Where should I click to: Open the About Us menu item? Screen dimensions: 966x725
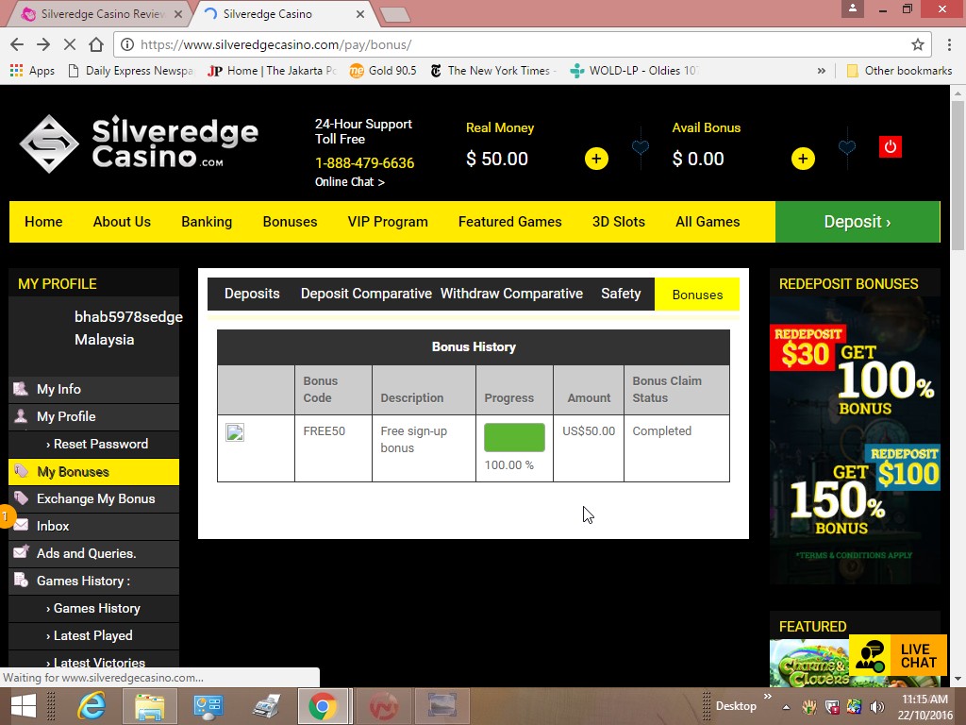[122, 222]
